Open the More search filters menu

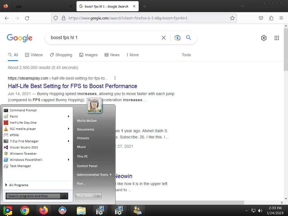[x=132, y=55]
